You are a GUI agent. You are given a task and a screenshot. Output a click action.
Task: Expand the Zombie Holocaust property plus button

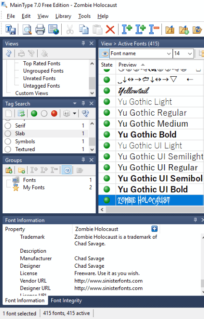(x=155, y=229)
